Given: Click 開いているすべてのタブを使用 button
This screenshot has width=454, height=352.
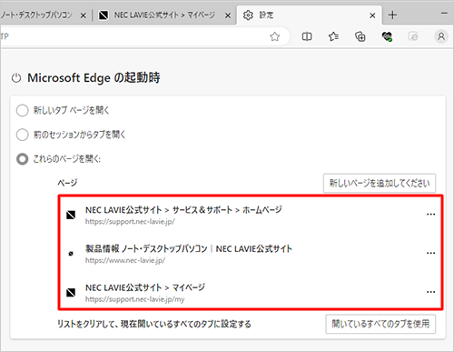Looking at the screenshot, I should click(380, 324).
